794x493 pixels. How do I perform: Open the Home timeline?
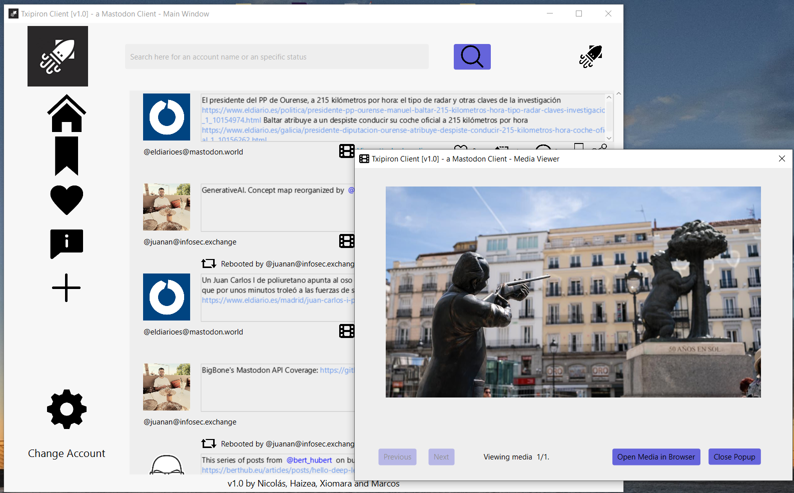click(x=67, y=113)
